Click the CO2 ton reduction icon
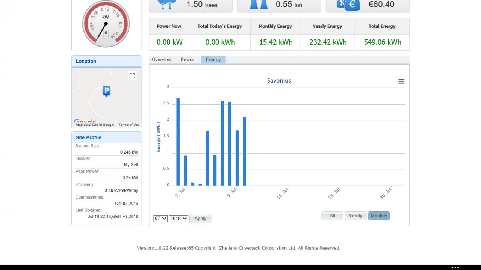This screenshot has width=481, height=270. coord(259,5)
